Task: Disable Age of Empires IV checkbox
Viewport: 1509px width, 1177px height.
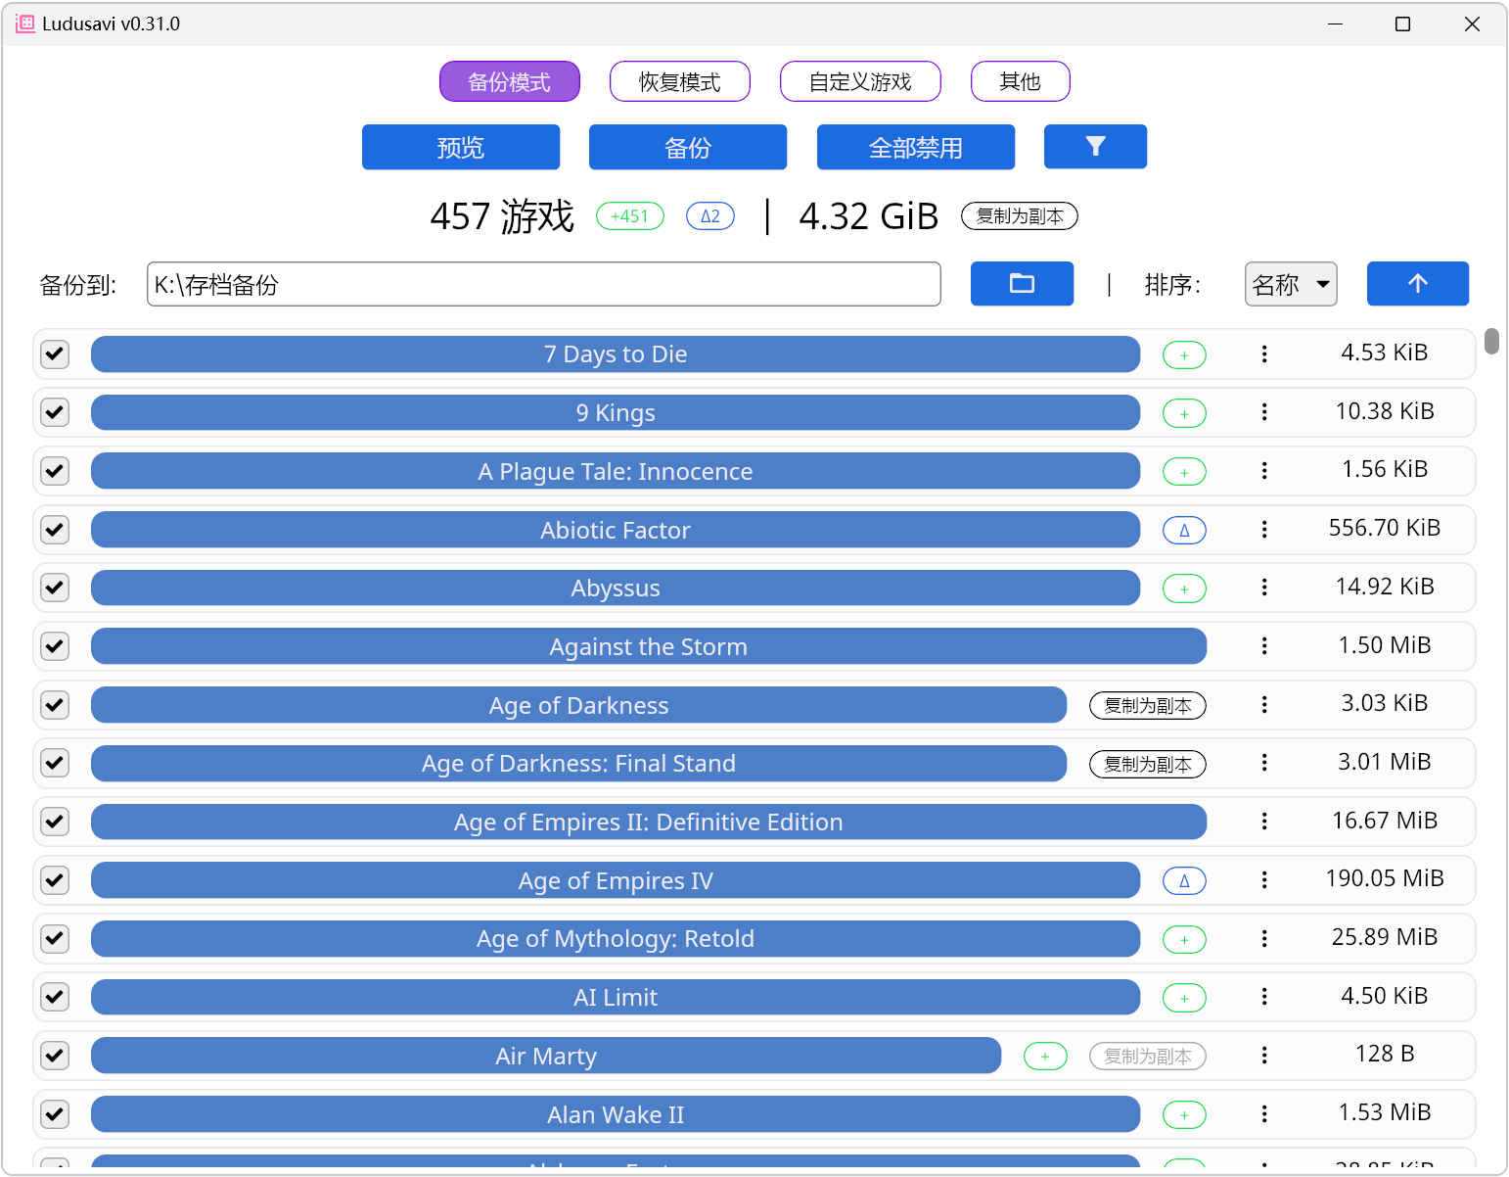Action: [55, 880]
